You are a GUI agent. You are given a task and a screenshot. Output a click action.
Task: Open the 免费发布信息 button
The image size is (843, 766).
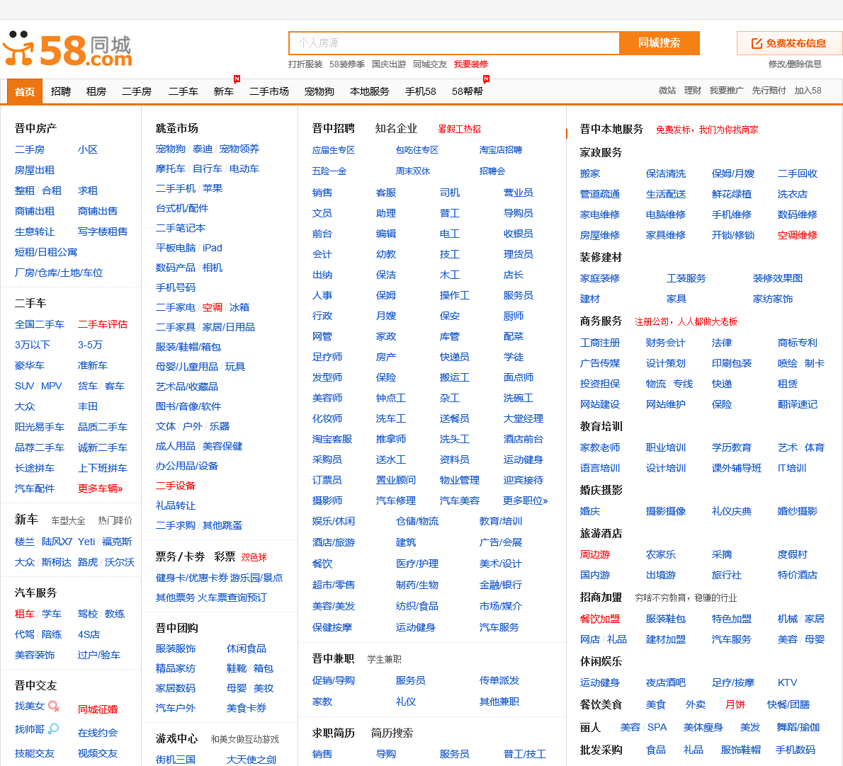click(x=789, y=43)
